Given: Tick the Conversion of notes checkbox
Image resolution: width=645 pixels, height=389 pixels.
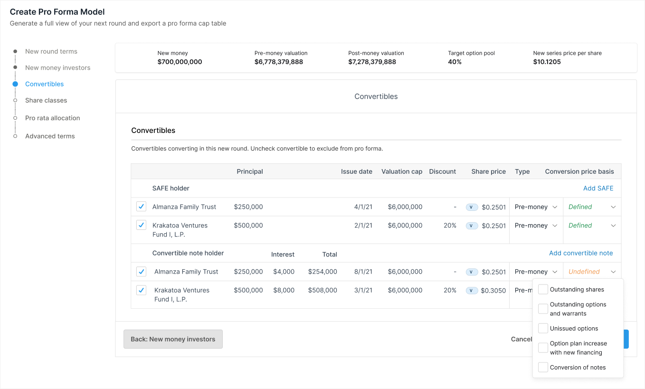Looking at the screenshot, I should coord(543,367).
